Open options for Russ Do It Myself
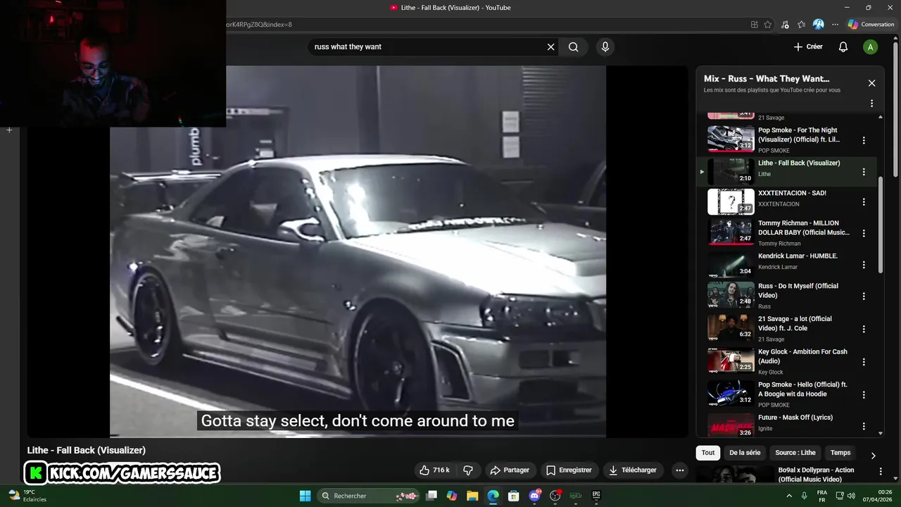Screen dimensions: 901x507 [864, 296]
